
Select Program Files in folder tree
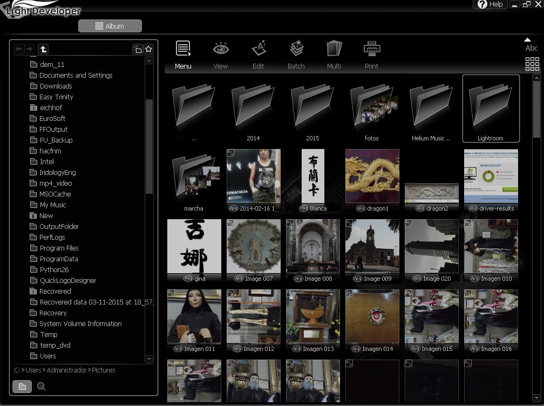pos(59,248)
